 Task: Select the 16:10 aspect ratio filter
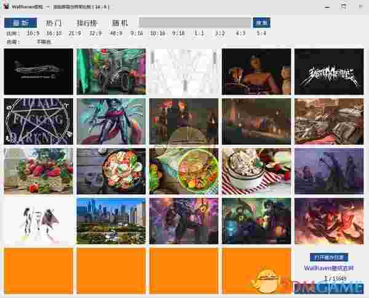coord(54,33)
